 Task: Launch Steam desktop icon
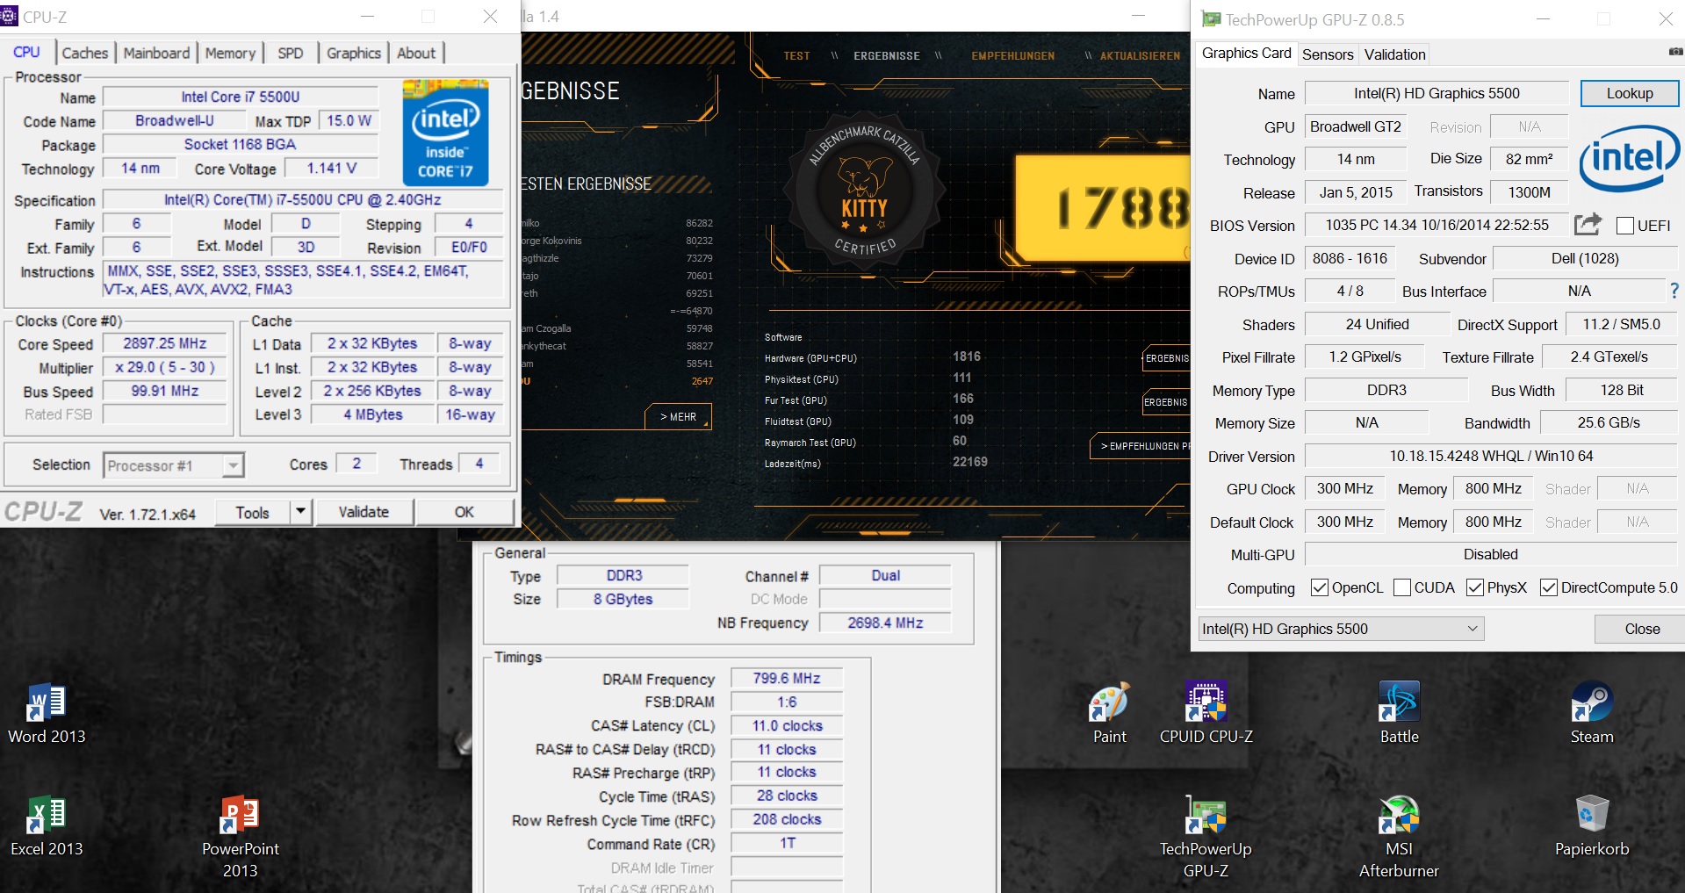coord(1592,714)
